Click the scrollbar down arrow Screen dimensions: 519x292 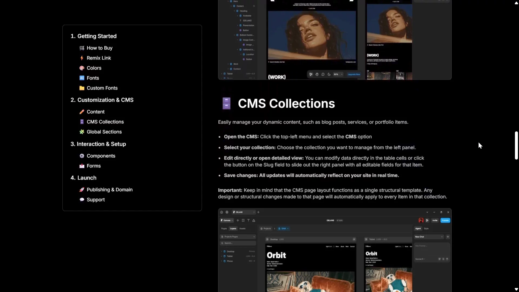516,289
